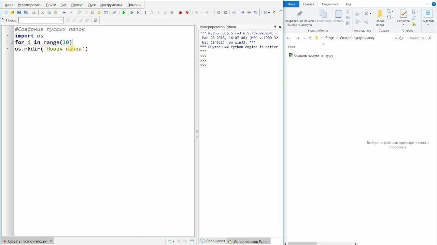Pin the Интерпретатор Python panel
The width and height of the screenshot is (437, 245).
(275, 27)
